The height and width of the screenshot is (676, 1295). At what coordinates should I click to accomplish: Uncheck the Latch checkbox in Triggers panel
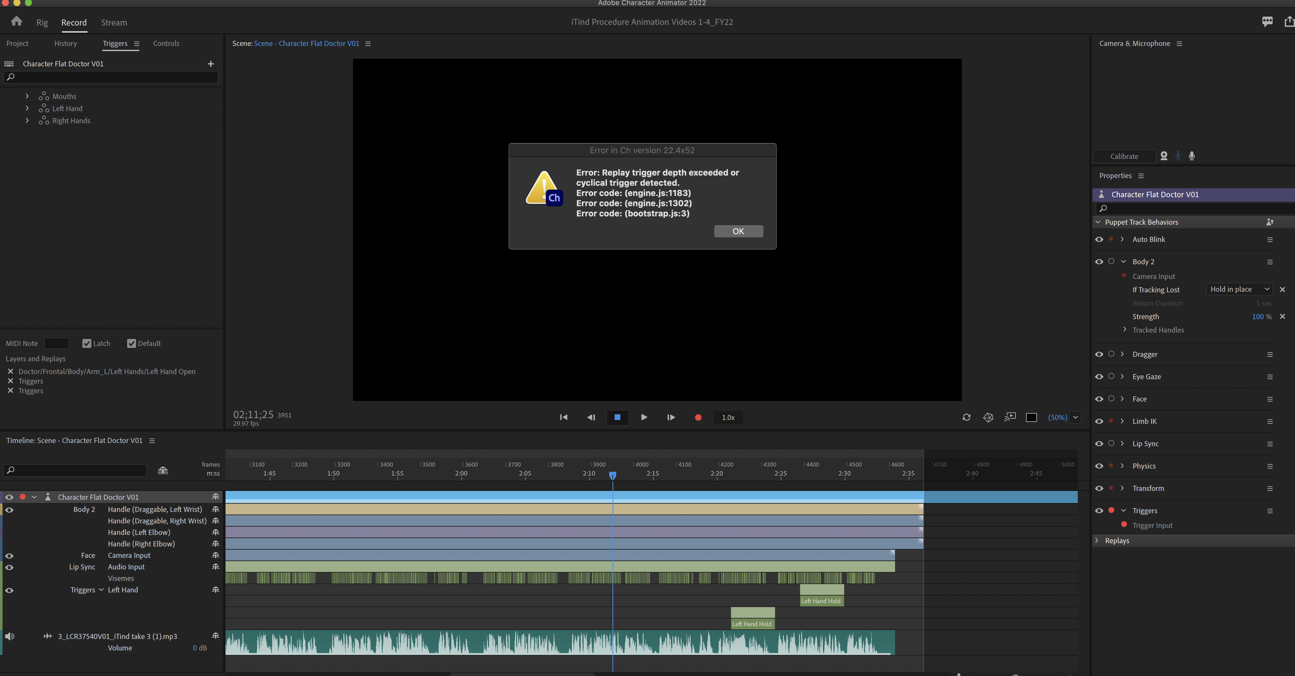coord(87,343)
